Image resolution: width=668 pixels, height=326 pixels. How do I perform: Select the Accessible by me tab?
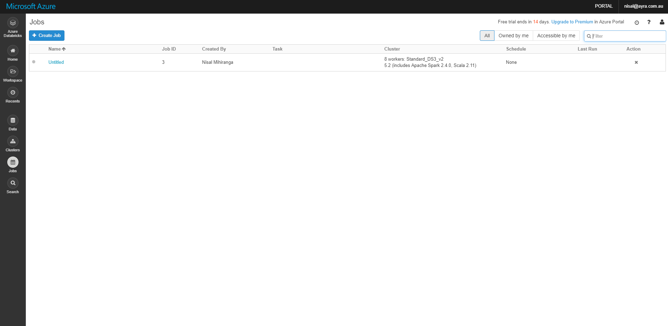click(556, 36)
